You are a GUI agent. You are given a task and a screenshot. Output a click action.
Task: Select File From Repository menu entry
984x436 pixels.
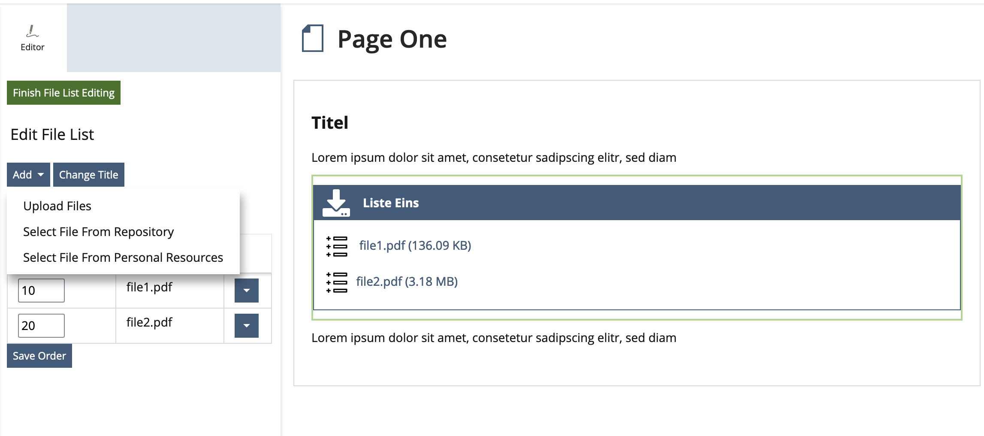(98, 232)
